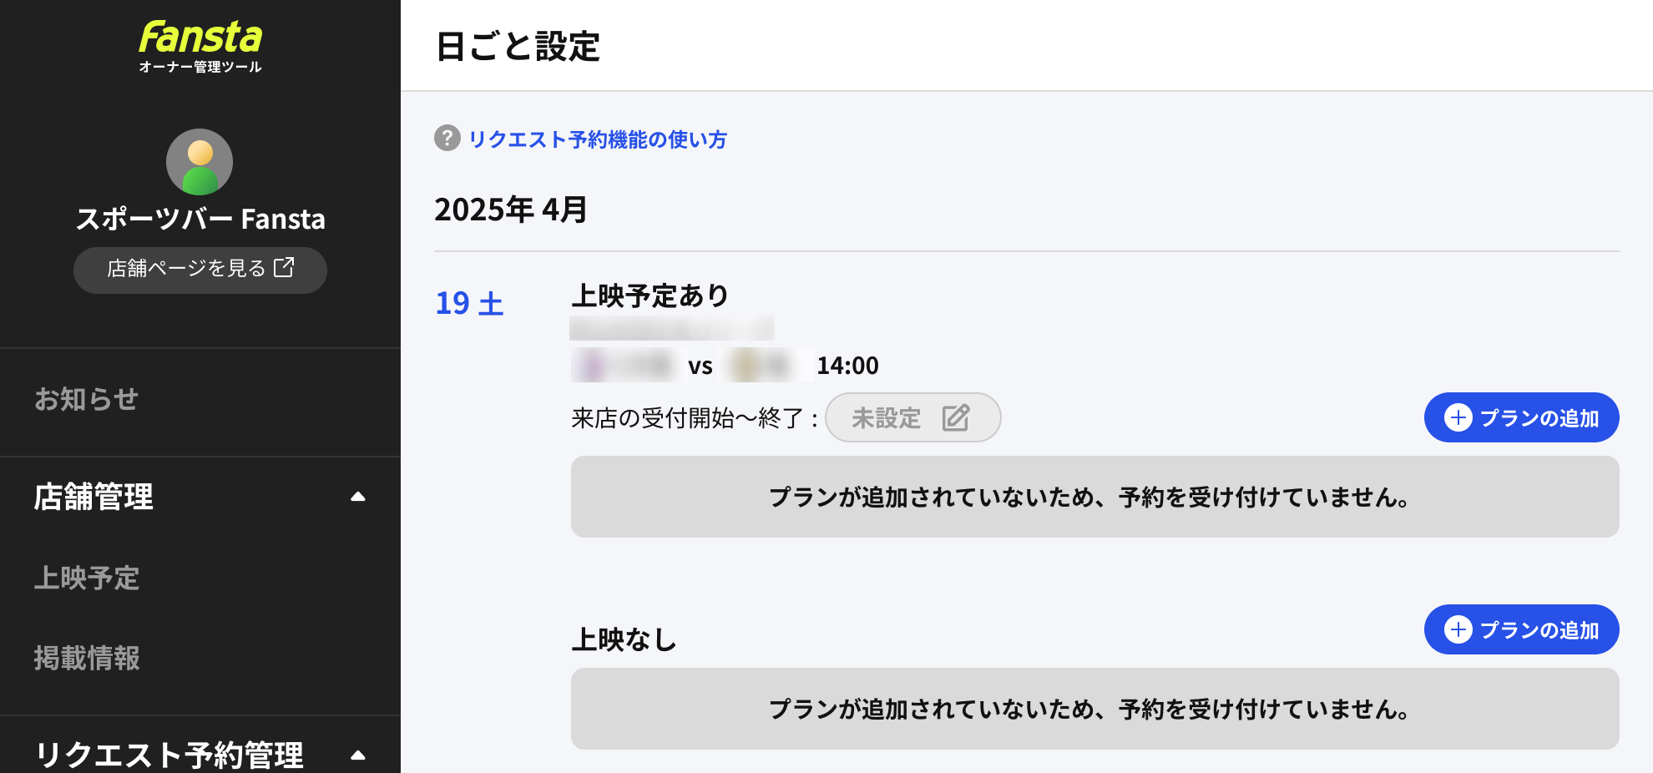The height and width of the screenshot is (773, 1653).
Task: Click the スポーツバー Fansta store name
Action: [200, 219]
